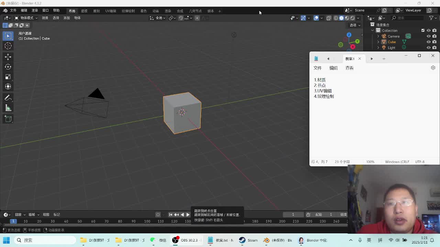Open the viewport shading options dropdown

point(358,18)
